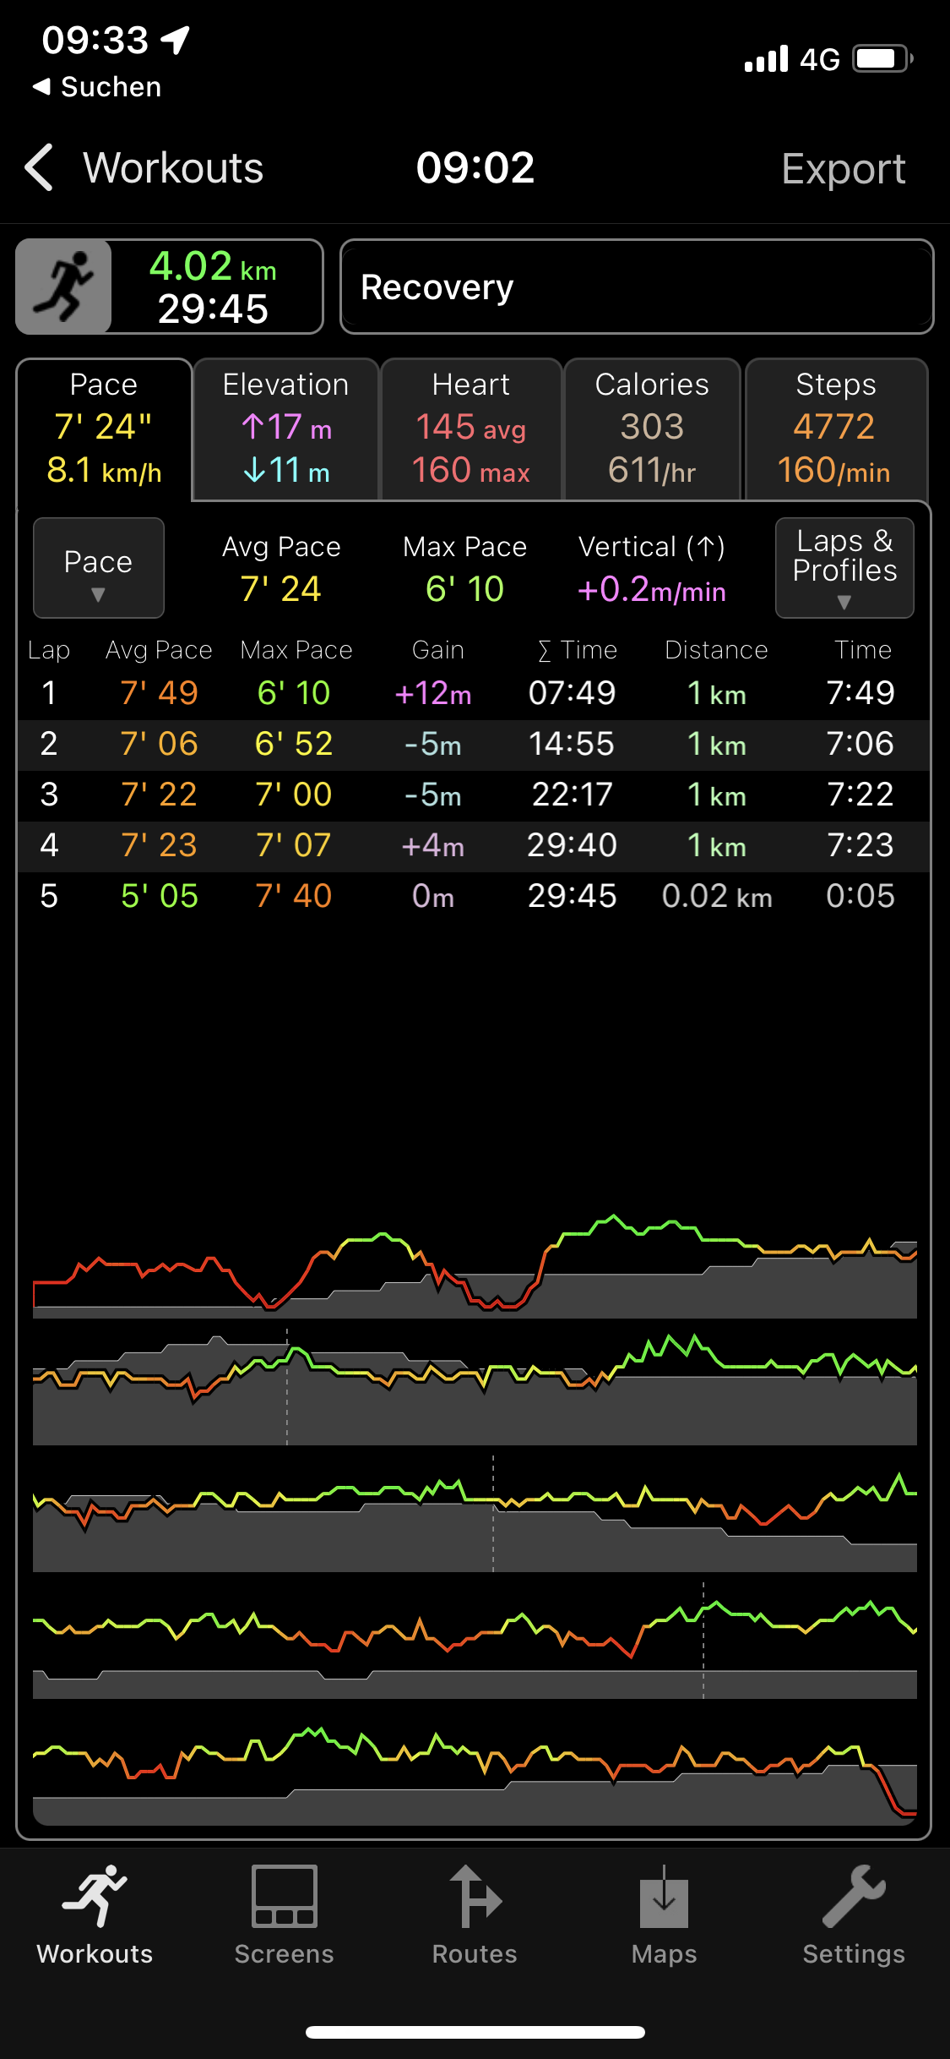Screen dimensions: 950x2059
Task: View the Steps tab
Action: tap(835, 429)
